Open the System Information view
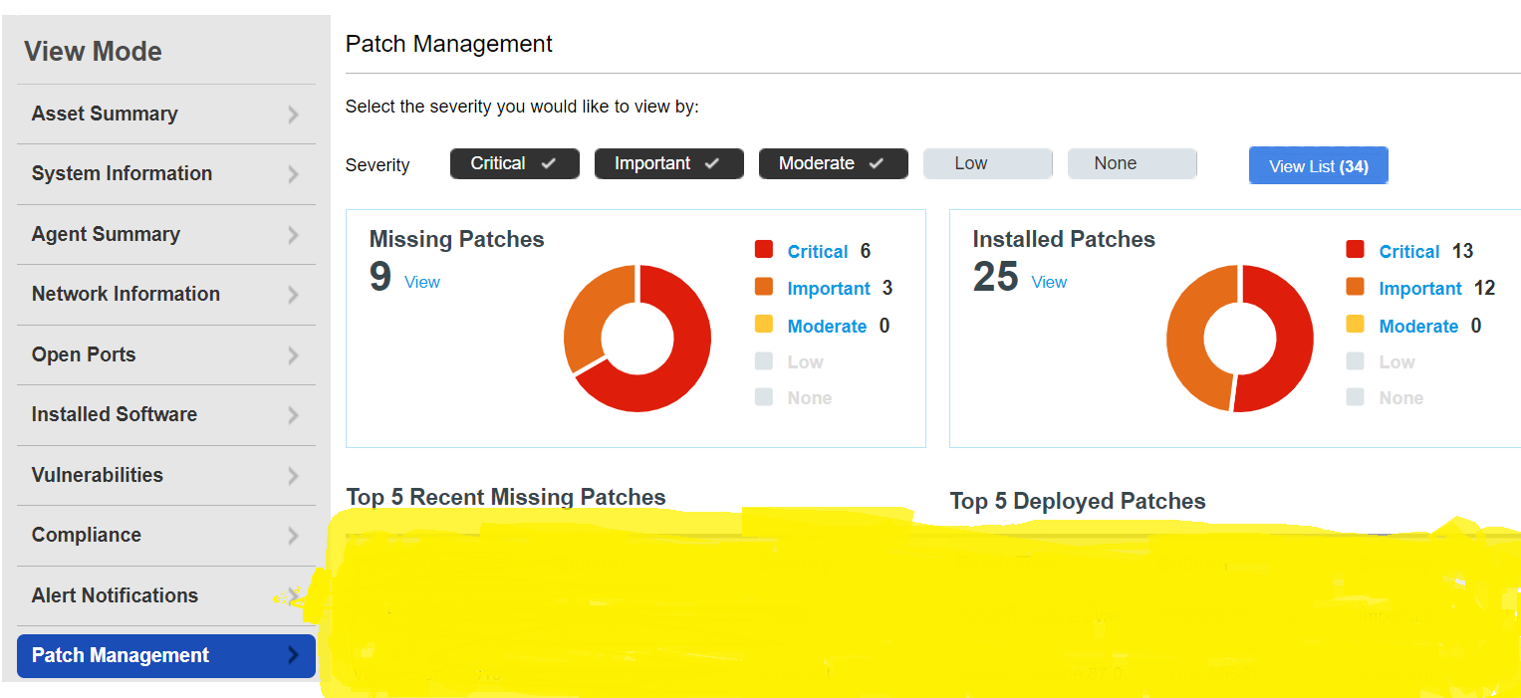The image size is (1521, 698). click(x=166, y=174)
